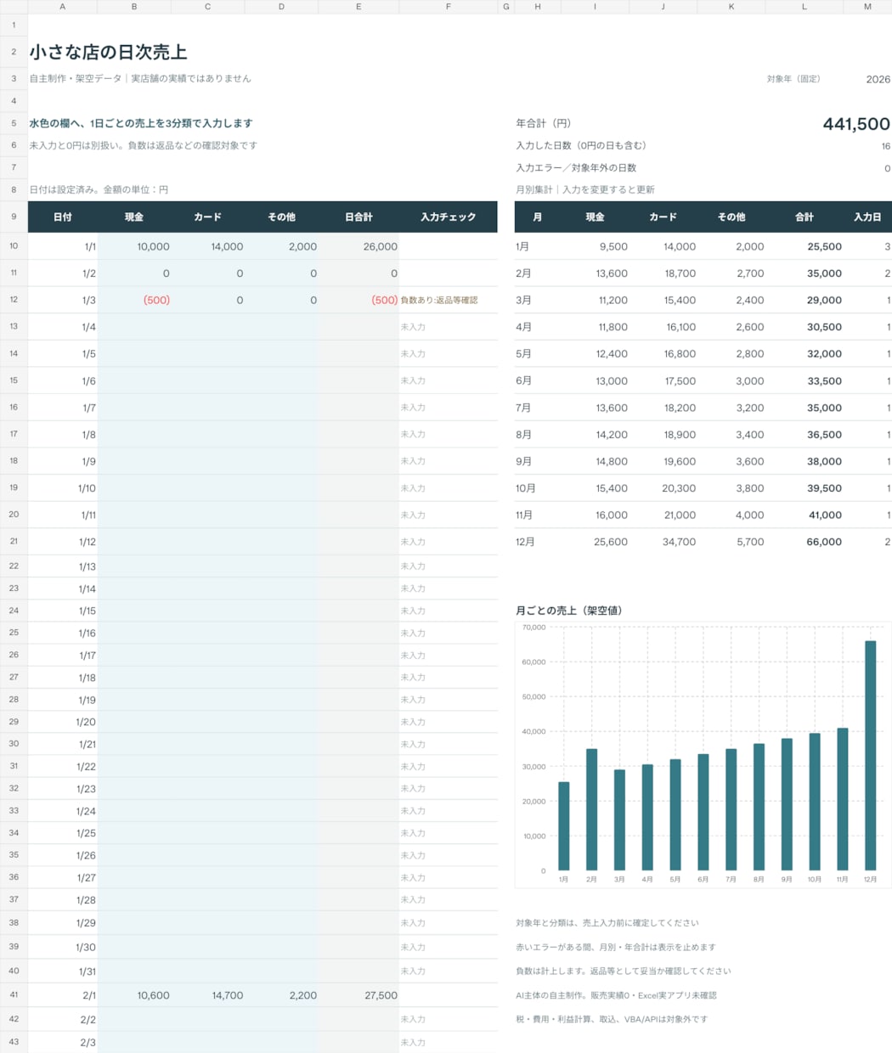The width and height of the screenshot is (892, 1053).
Task: Select the column L header
Action: point(804,7)
